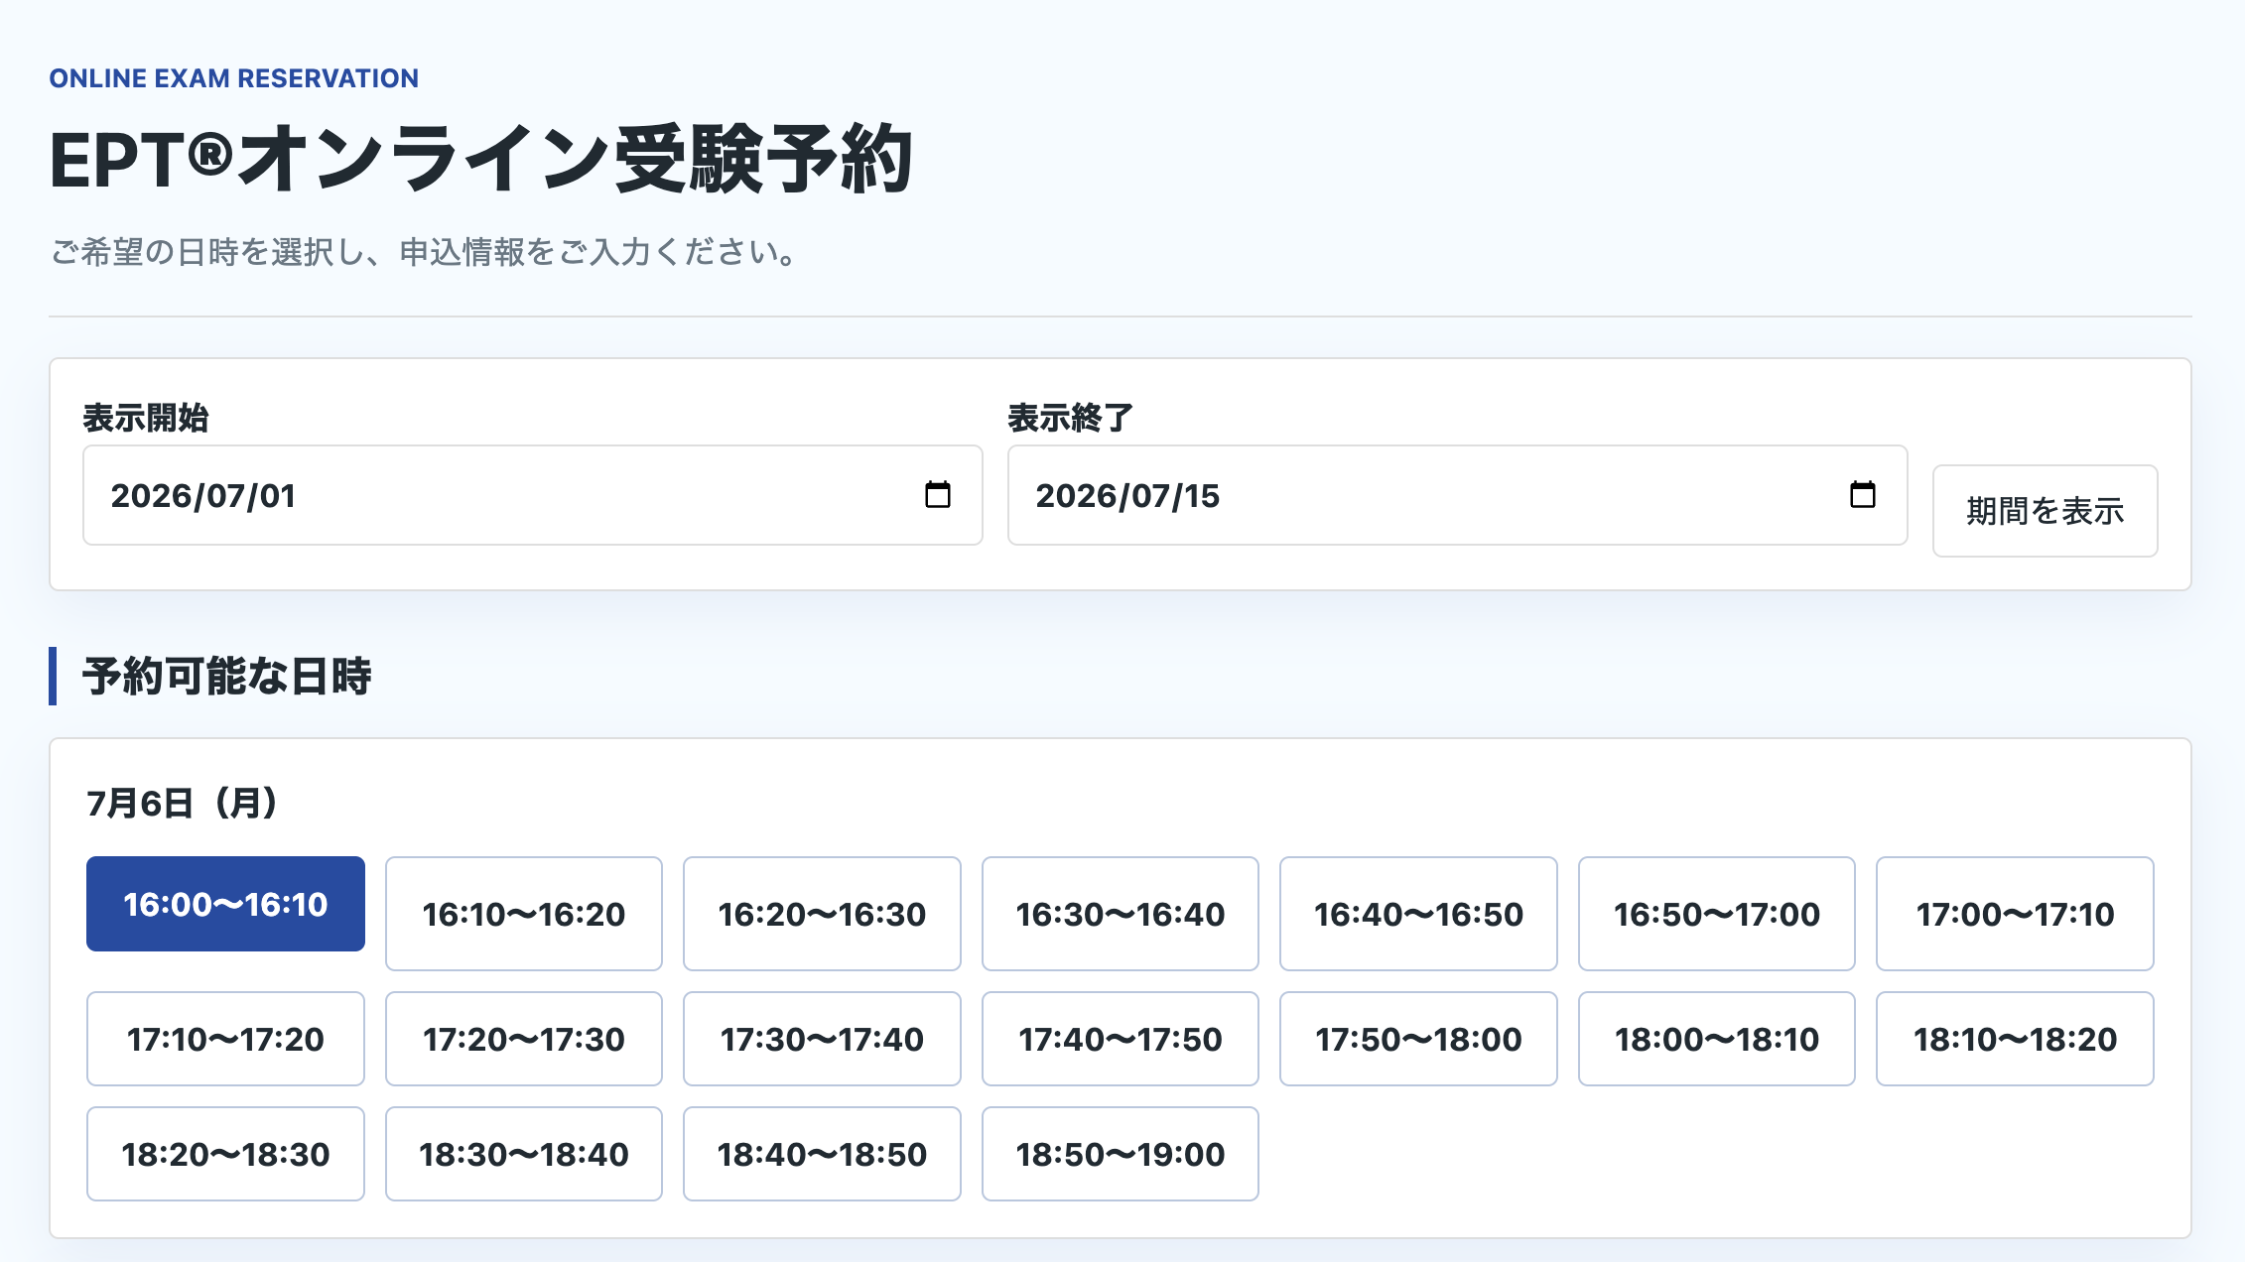Image resolution: width=2245 pixels, height=1262 pixels.
Task: Choose the 18:10〜18:20 time slot
Action: (2015, 1039)
